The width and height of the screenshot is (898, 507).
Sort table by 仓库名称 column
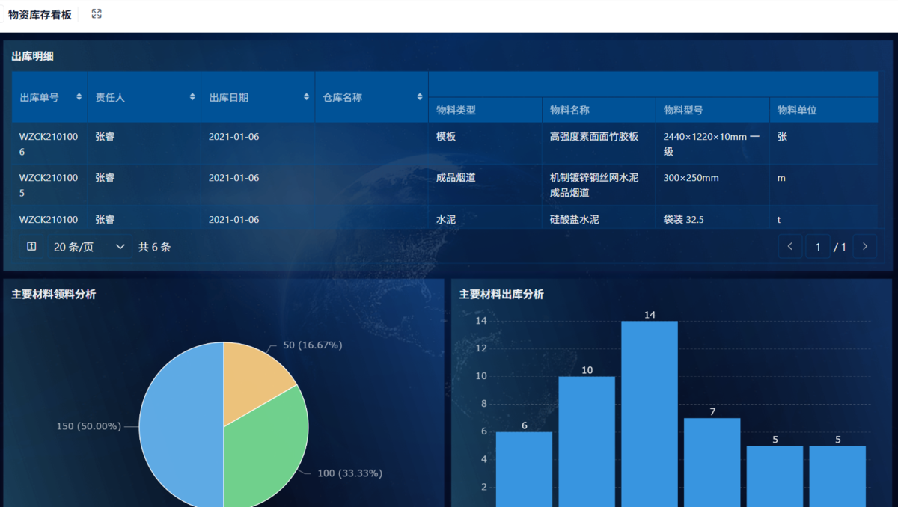tap(419, 97)
